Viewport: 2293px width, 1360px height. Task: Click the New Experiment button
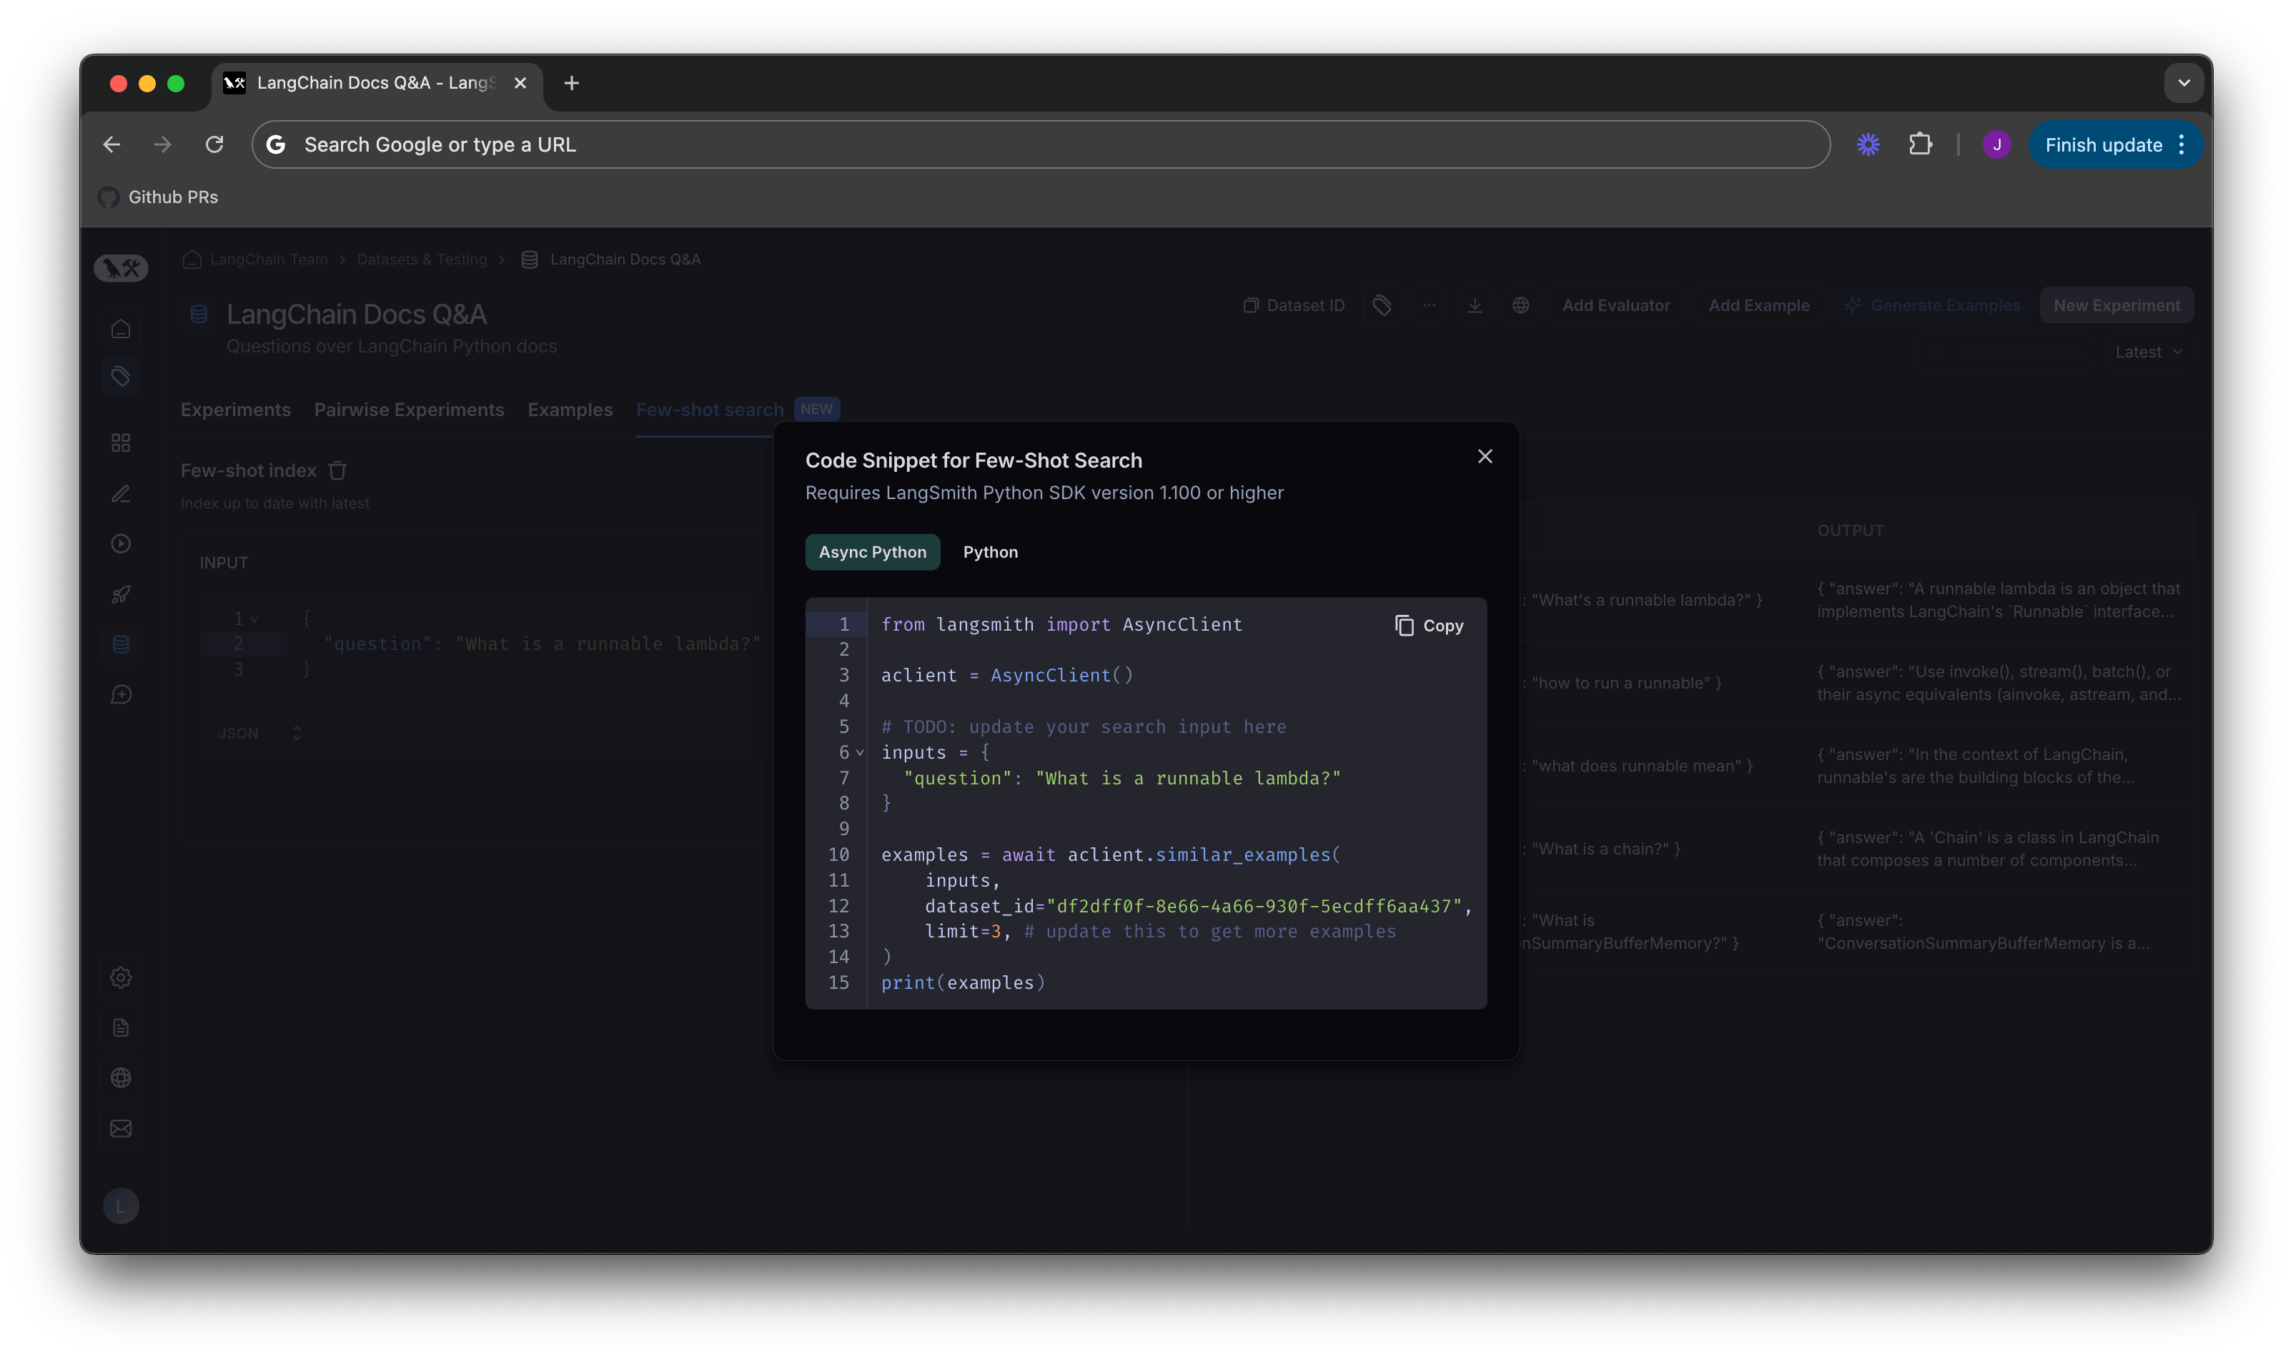pyautogui.click(x=2116, y=305)
